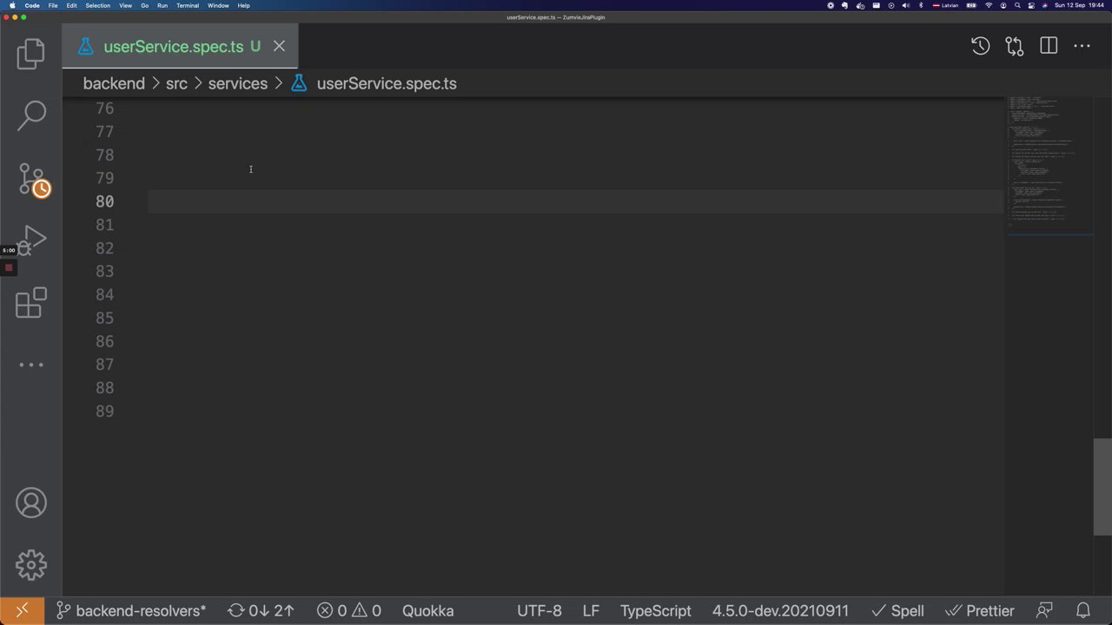Open the Source Control view
Image resolution: width=1112 pixels, height=625 pixels.
pos(33,180)
